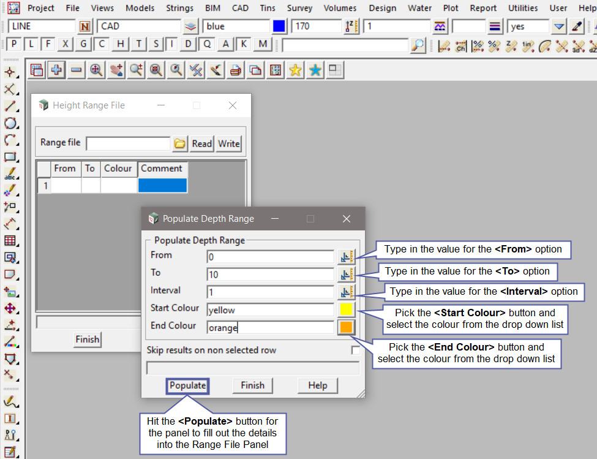Open the line style picker next to '1' field
The image size is (597, 459).
pos(440,26)
